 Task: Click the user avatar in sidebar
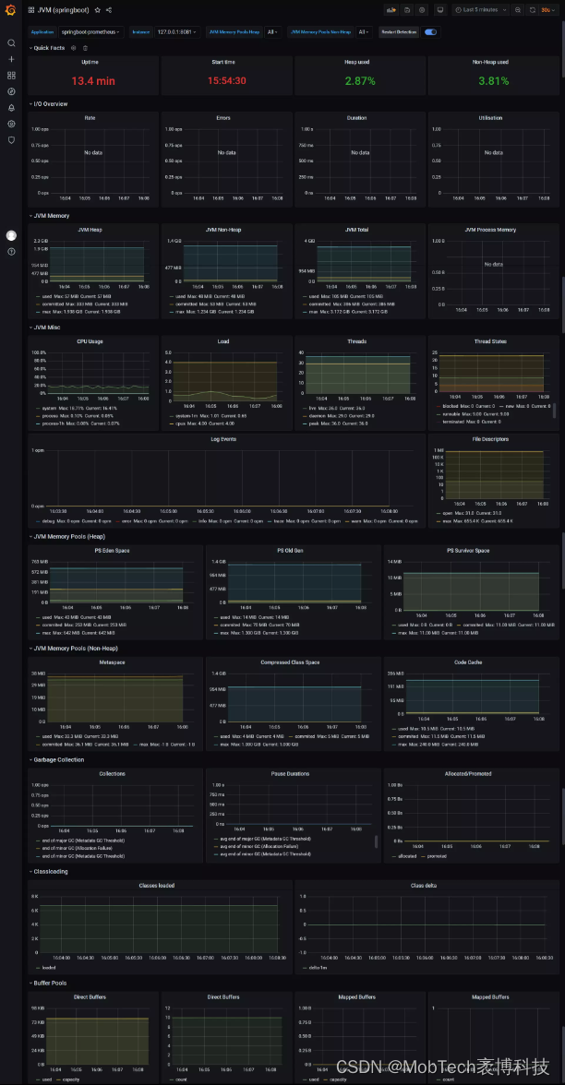[11, 235]
